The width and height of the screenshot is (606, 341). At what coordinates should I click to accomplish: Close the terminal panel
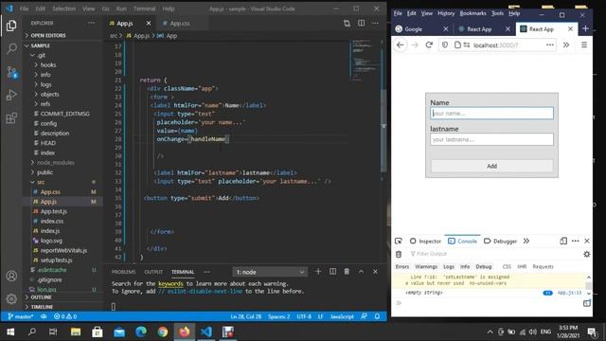tap(375, 272)
